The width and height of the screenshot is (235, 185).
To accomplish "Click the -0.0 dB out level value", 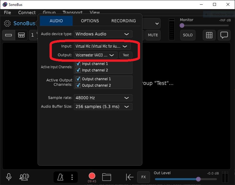I will 213,173.
